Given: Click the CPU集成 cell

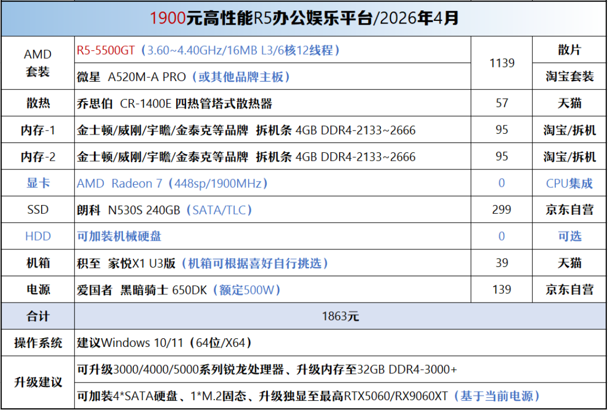Looking at the screenshot, I should 570,183.
